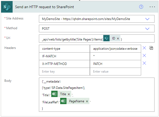Click the SP.Data.SitePagesItem text in Body
Viewport: 159px width, 117px height.
[68, 88]
